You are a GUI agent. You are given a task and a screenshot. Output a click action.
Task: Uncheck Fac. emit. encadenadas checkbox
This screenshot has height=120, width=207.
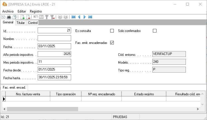coord(112,43)
